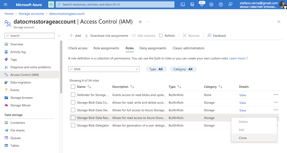Image resolution: width=287 pixels, height=153 pixels.
Task: Switch to the Check access tab
Action: click(x=78, y=48)
